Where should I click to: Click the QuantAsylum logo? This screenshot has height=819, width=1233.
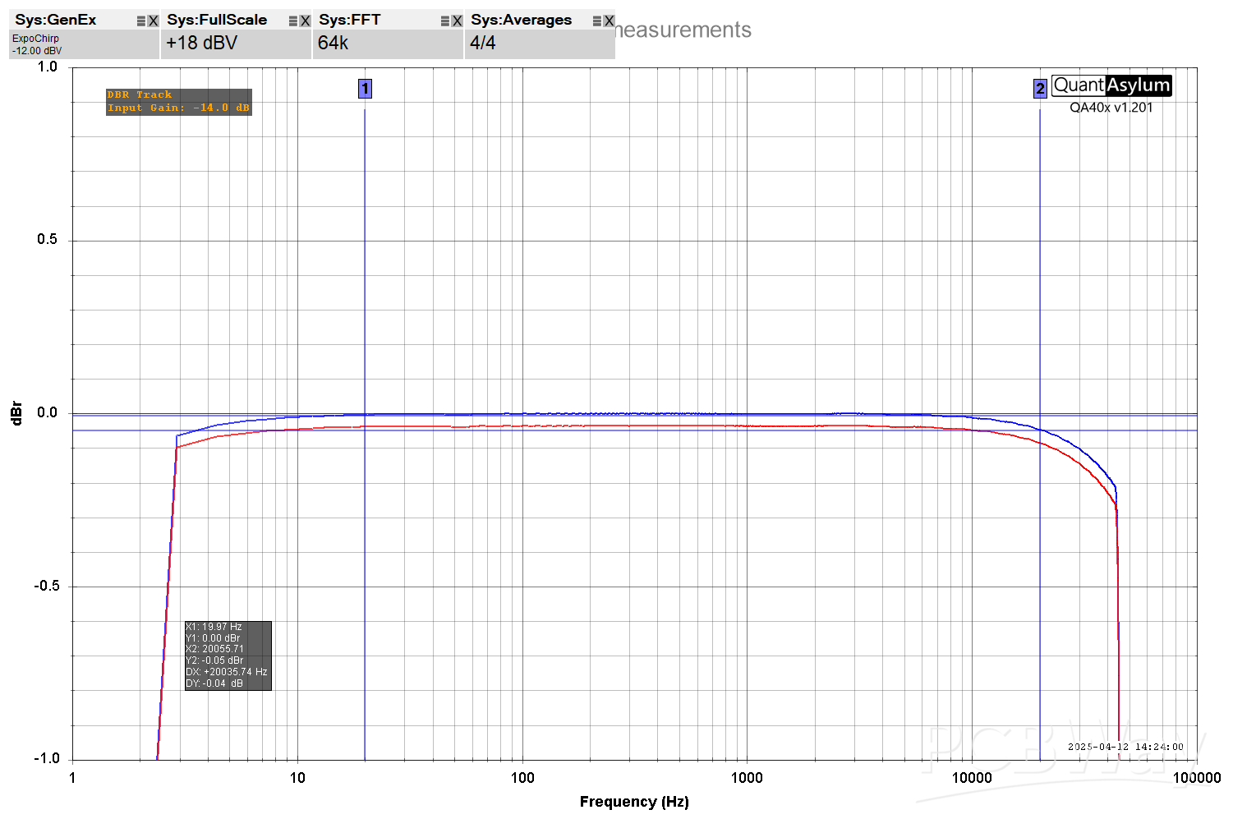1111,85
